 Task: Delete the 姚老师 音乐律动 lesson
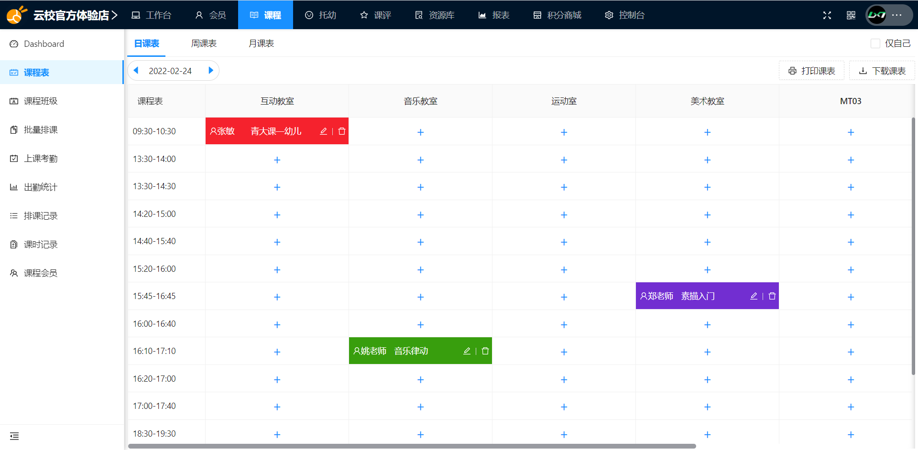pyautogui.click(x=485, y=351)
